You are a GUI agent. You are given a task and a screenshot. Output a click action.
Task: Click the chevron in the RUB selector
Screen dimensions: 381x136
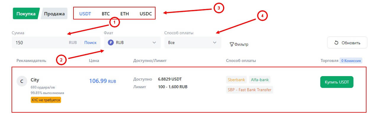pyautogui.click(x=154, y=42)
